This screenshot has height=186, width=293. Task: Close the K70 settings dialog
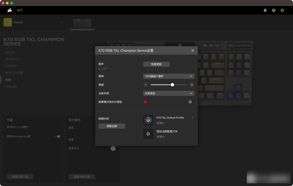click(x=193, y=51)
